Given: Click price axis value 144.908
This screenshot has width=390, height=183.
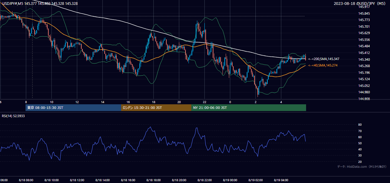Looking at the screenshot, I should click(x=364, y=99).
